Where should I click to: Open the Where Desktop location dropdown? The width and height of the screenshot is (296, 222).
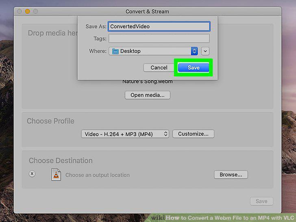tap(153, 51)
